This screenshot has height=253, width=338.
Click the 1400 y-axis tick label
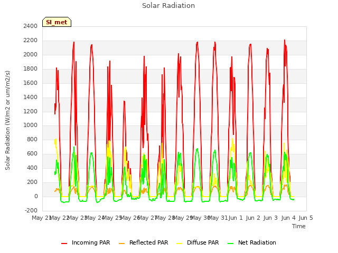[x=31, y=97]
